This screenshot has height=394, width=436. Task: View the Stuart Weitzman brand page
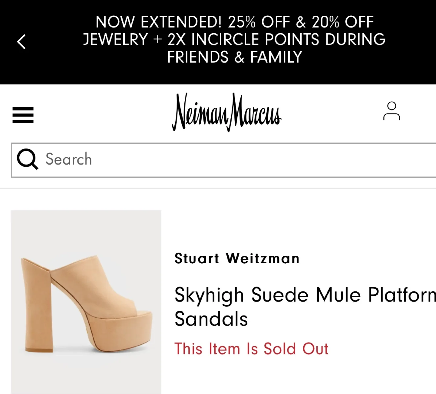pos(237,258)
